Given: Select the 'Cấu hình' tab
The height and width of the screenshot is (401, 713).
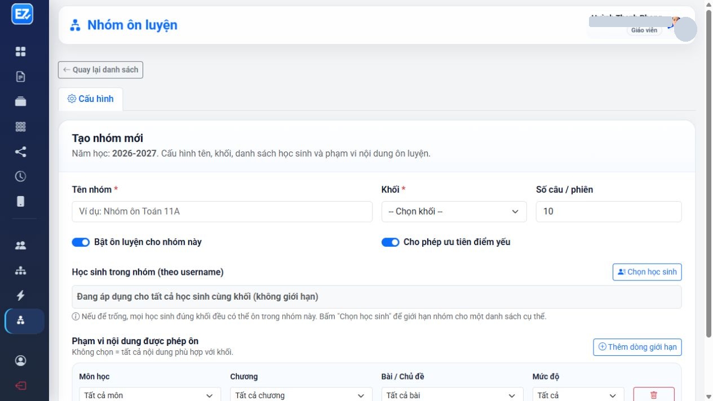Looking at the screenshot, I should [x=91, y=99].
